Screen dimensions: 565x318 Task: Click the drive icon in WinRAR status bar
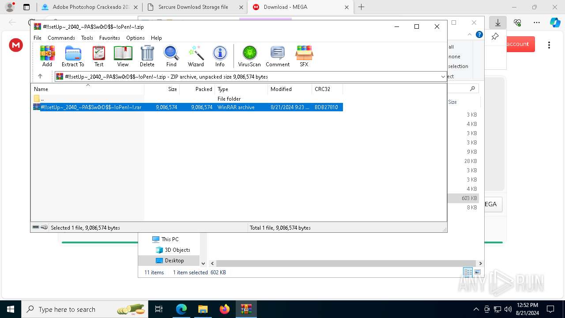pyautogui.click(x=36, y=227)
